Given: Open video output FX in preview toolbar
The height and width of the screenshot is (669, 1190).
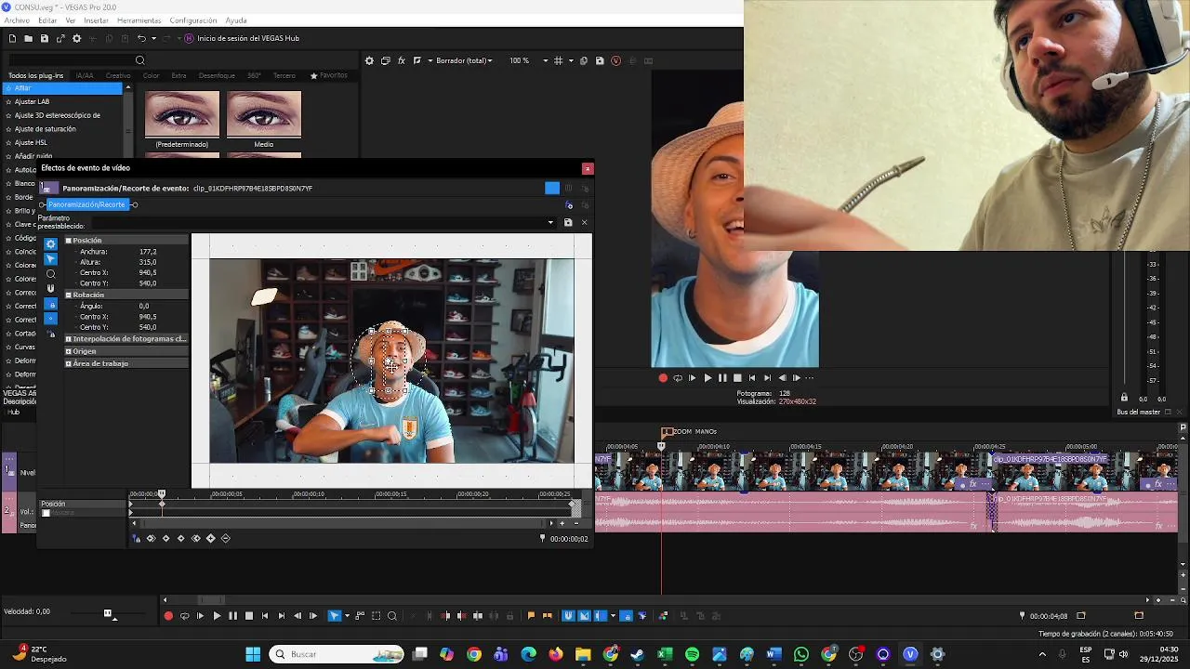Looking at the screenshot, I should (402, 60).
